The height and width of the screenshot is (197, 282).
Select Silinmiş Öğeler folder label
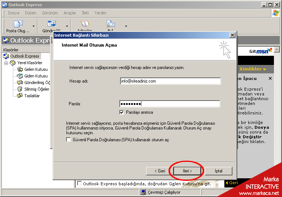(37, 89)
